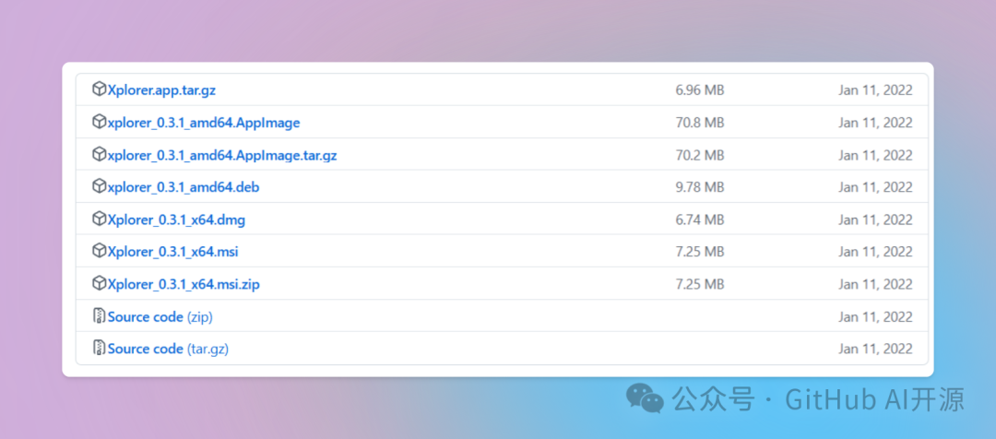The width and height of the screenshot is (996, 439).
Task: Click package icon beside Xplorer_0.3.1_x64.msi
Action: (x=99, y=252)
